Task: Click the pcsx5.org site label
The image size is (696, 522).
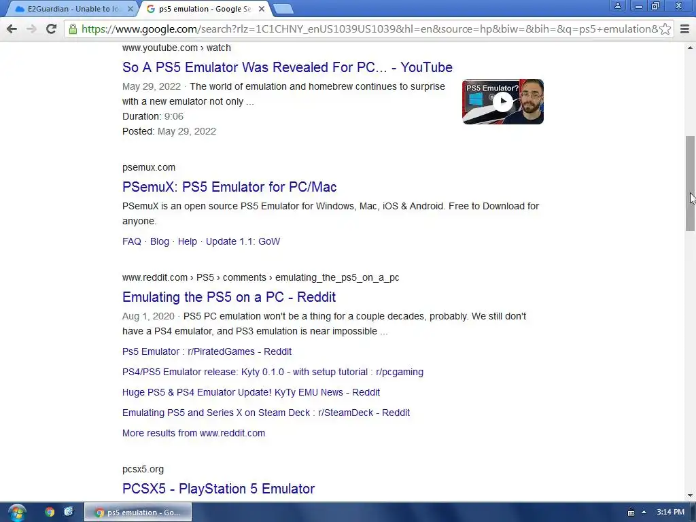Action: coord(143,469)
